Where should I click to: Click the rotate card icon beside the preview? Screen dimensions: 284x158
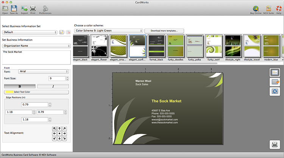[275, 91]
